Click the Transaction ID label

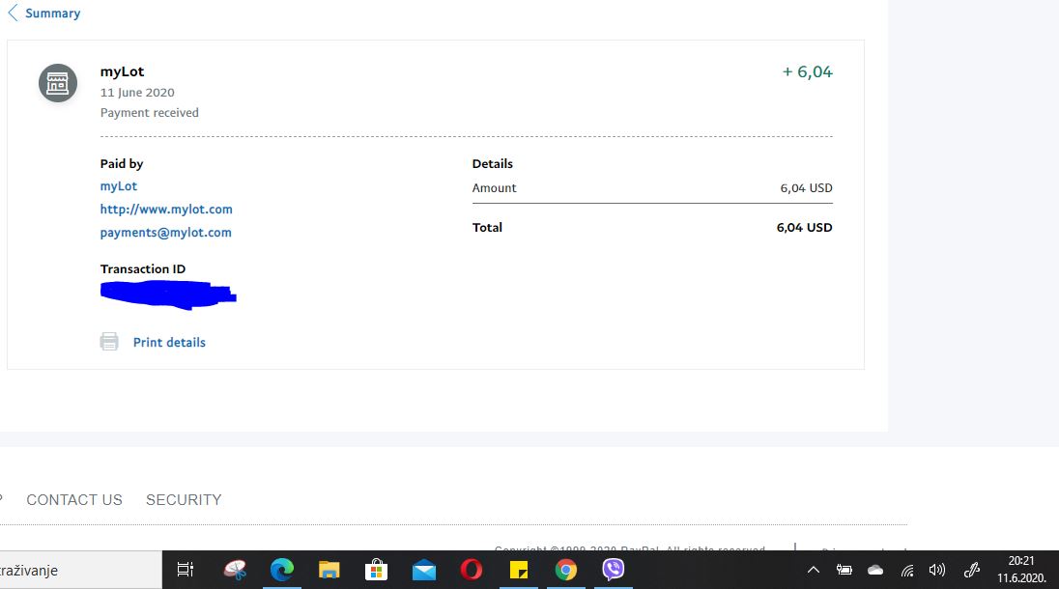click(x=142, y=269)
